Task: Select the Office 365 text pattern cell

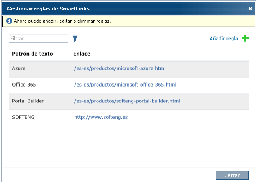Action: pyautogui.click(x=24, y=85)
